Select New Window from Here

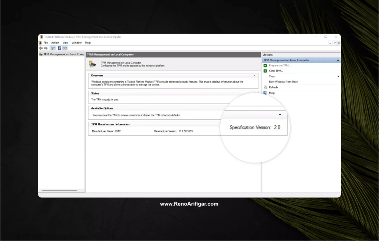(283, 82)
